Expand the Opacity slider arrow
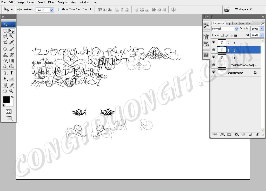The height and width of the screenshot is (191, 266). pos(261,29)
